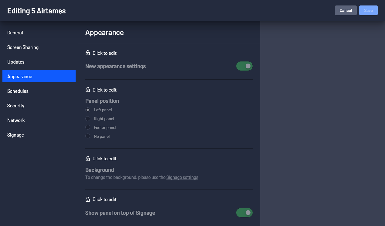This screenshot has width=385, height=226.
Task: Follow the Signage settings link
Action: pos(182,177)
